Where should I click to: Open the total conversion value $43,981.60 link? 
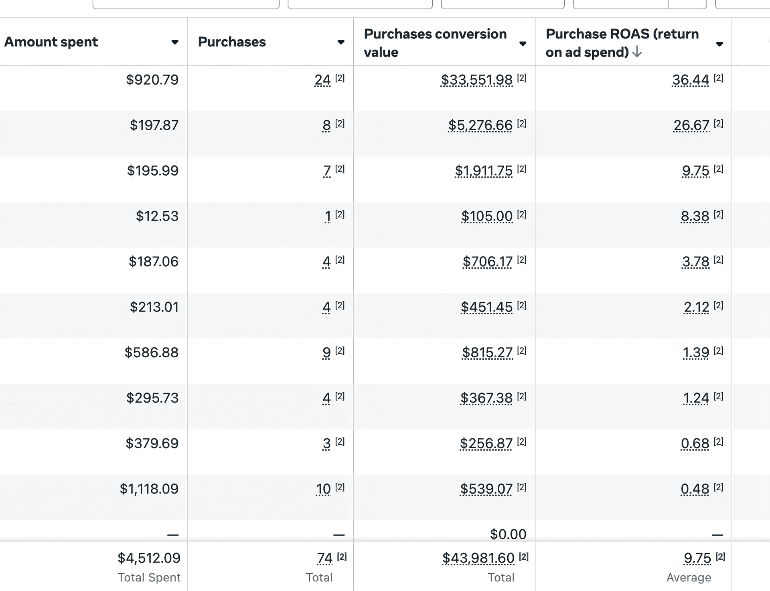point(478,557)
